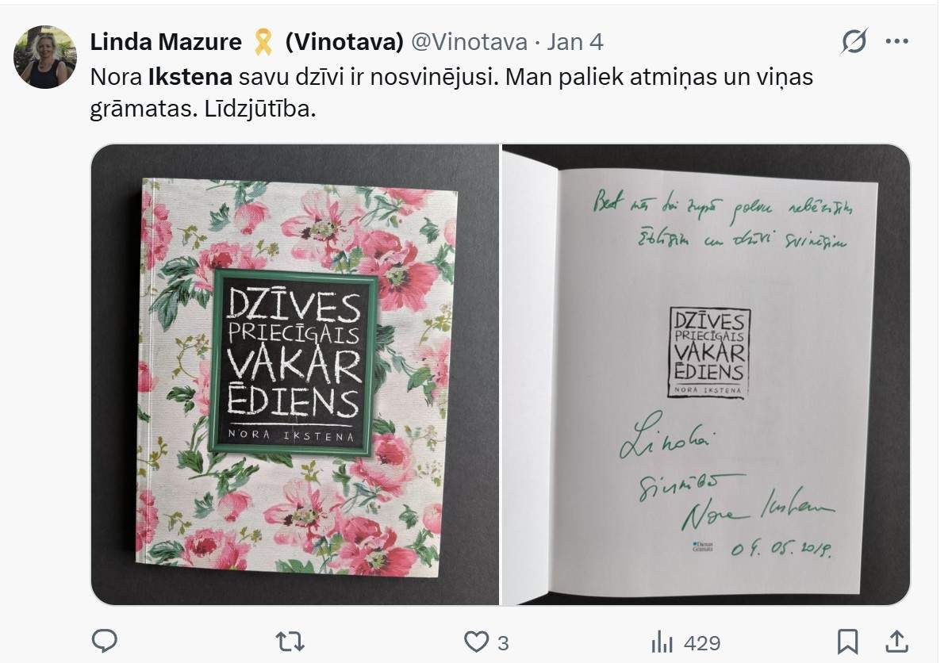
Task: Click the Linda Mazure display name
Action: pyautogui.click(x=166, y=42)
